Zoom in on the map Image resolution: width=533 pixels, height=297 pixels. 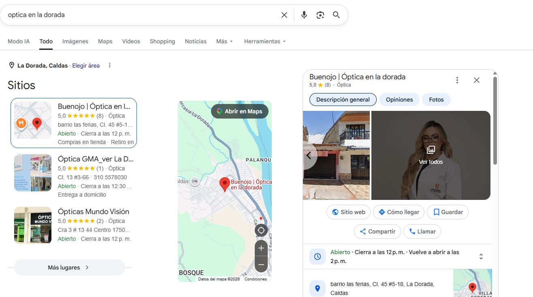pyautogui.click(x=261, y=248)
